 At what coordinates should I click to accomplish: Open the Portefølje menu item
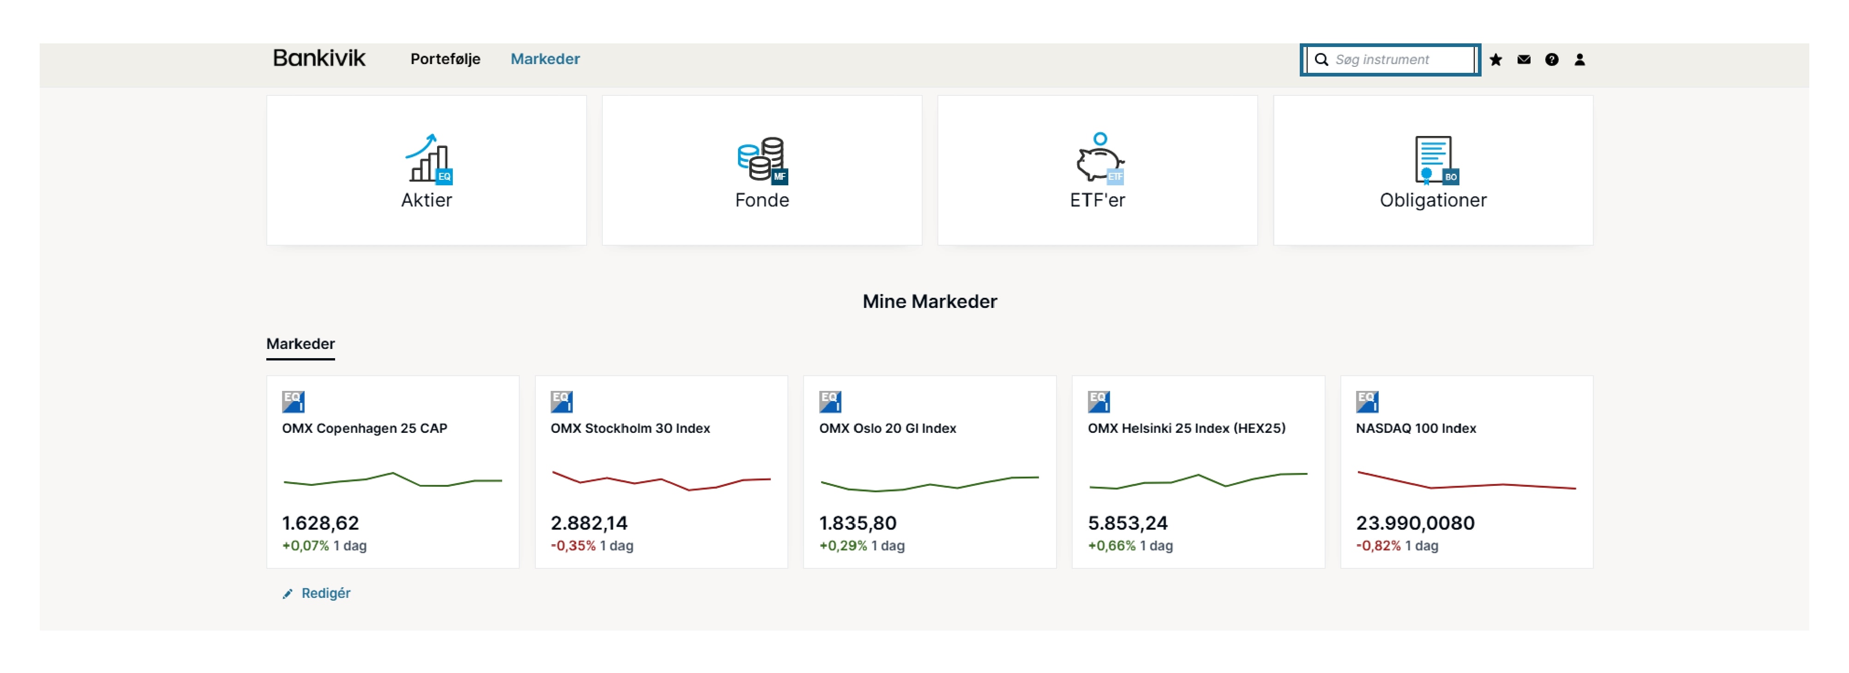[x=445, y=59]
